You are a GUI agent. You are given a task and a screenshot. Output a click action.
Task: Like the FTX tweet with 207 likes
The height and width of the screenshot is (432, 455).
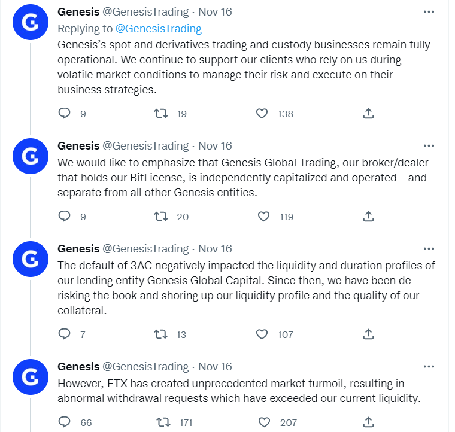265,422
